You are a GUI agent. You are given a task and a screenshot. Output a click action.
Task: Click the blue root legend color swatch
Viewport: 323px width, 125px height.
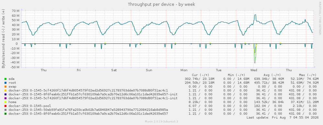pyautogui.click(x=6, y=83)
